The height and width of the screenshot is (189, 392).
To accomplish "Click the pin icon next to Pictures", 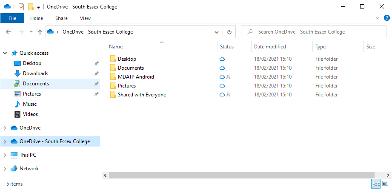I will click(96, 94).
